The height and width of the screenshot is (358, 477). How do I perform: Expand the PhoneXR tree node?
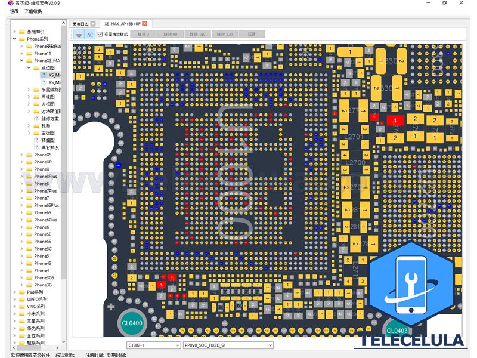point(21,162)
